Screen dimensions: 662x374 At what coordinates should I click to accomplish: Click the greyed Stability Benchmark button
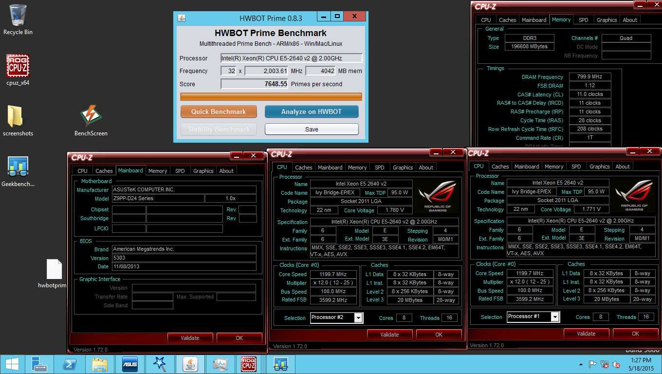219,129
